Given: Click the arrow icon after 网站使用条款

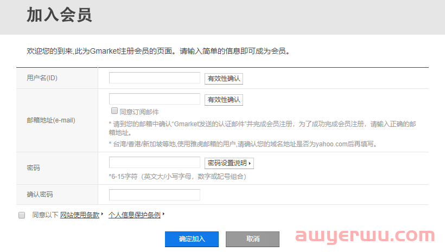Looking at the screenshot, I should coord(102,214).
